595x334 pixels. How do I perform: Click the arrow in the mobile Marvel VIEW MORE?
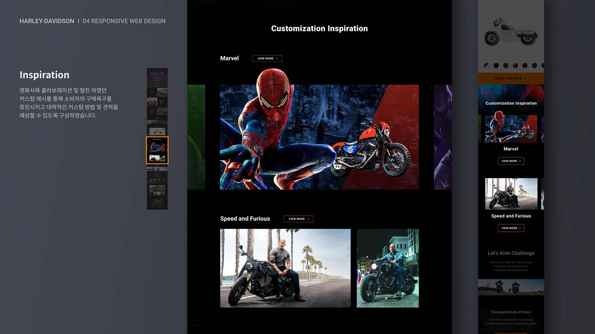pyautogui.click(x=520, y=161)
